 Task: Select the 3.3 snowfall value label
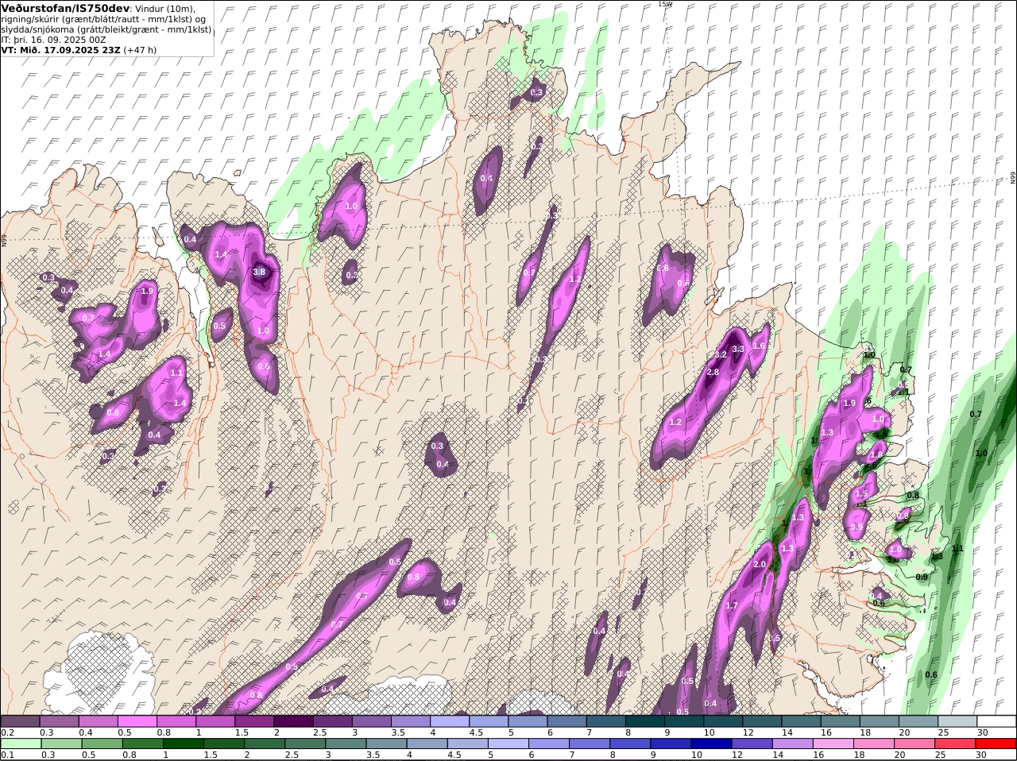(x=737, y=349)
